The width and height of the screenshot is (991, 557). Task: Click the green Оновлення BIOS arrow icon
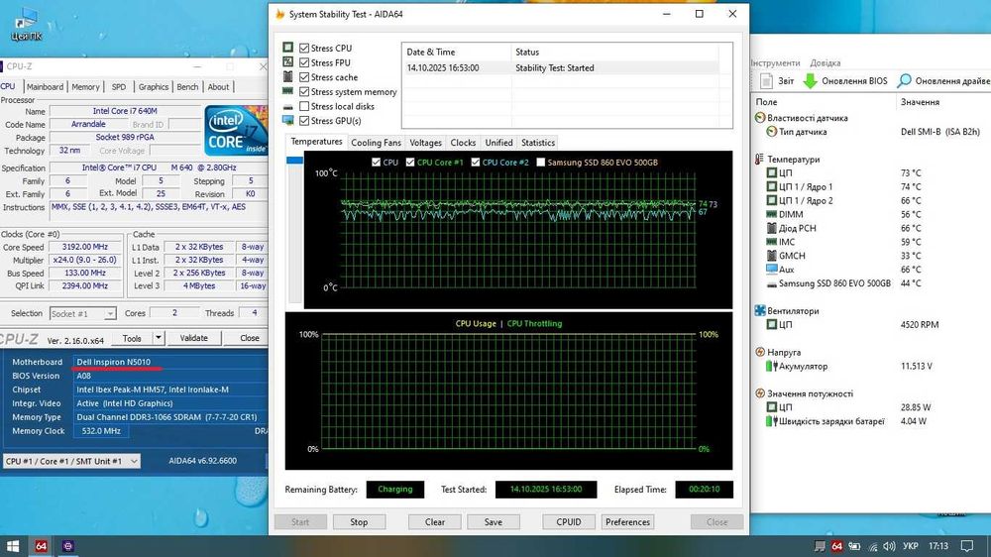tap(810, 81)
